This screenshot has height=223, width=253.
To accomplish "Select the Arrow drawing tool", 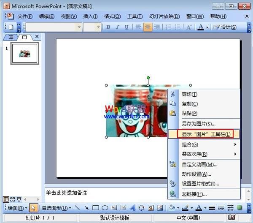I will coord(86,208).
